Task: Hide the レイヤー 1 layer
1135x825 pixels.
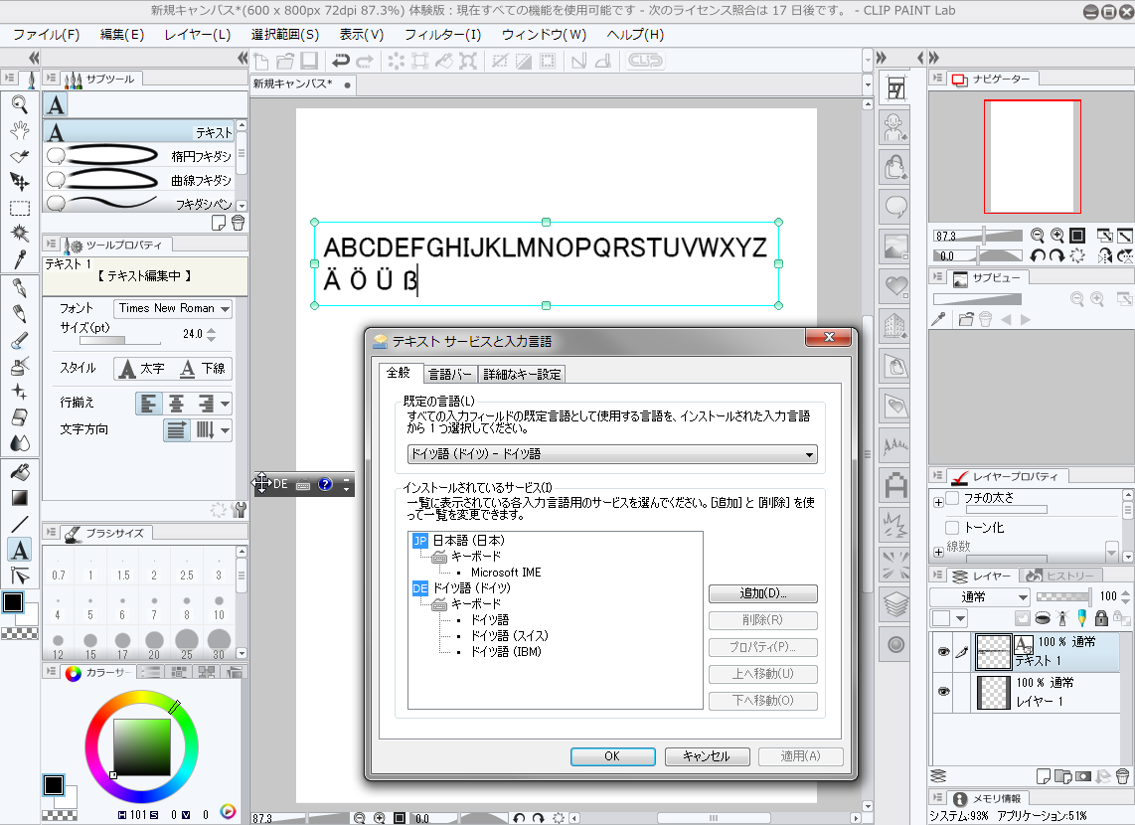Action: [943, 691]
